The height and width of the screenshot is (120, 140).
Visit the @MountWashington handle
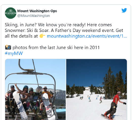point(33,16)
